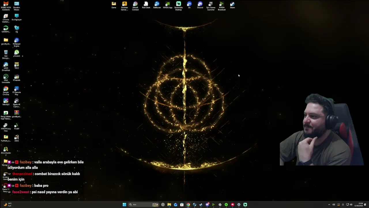Open the weather widget showing 24°C
Screen dimensions: 369x208
coord(7,205)
